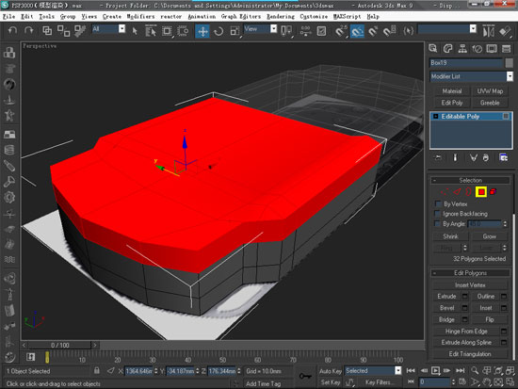518x389 pixels.
Task: Click Play Animation button
Action: [x=436, y=371]
